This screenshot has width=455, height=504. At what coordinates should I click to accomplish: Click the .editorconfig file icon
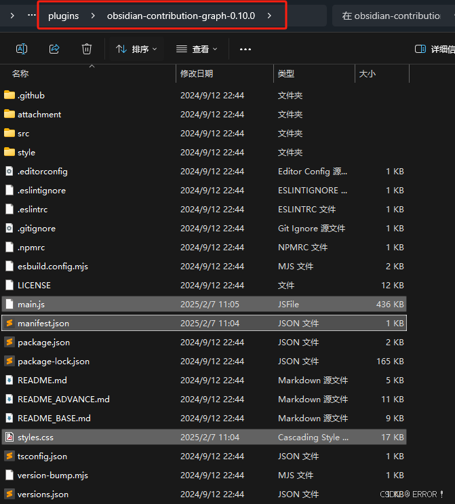pyautogui.click(x=9, y=171)
